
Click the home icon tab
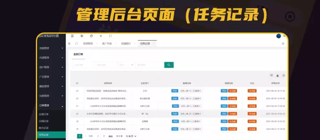[x=76, y=44]
